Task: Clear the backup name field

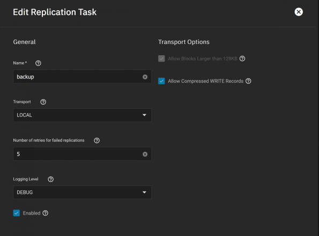Action: tap(145, 77)
